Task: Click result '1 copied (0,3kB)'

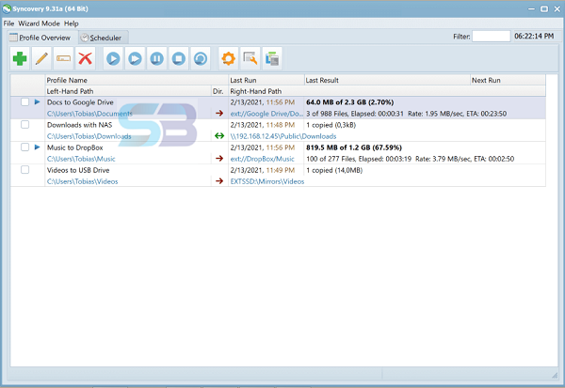Action: [x=331, y=125]
